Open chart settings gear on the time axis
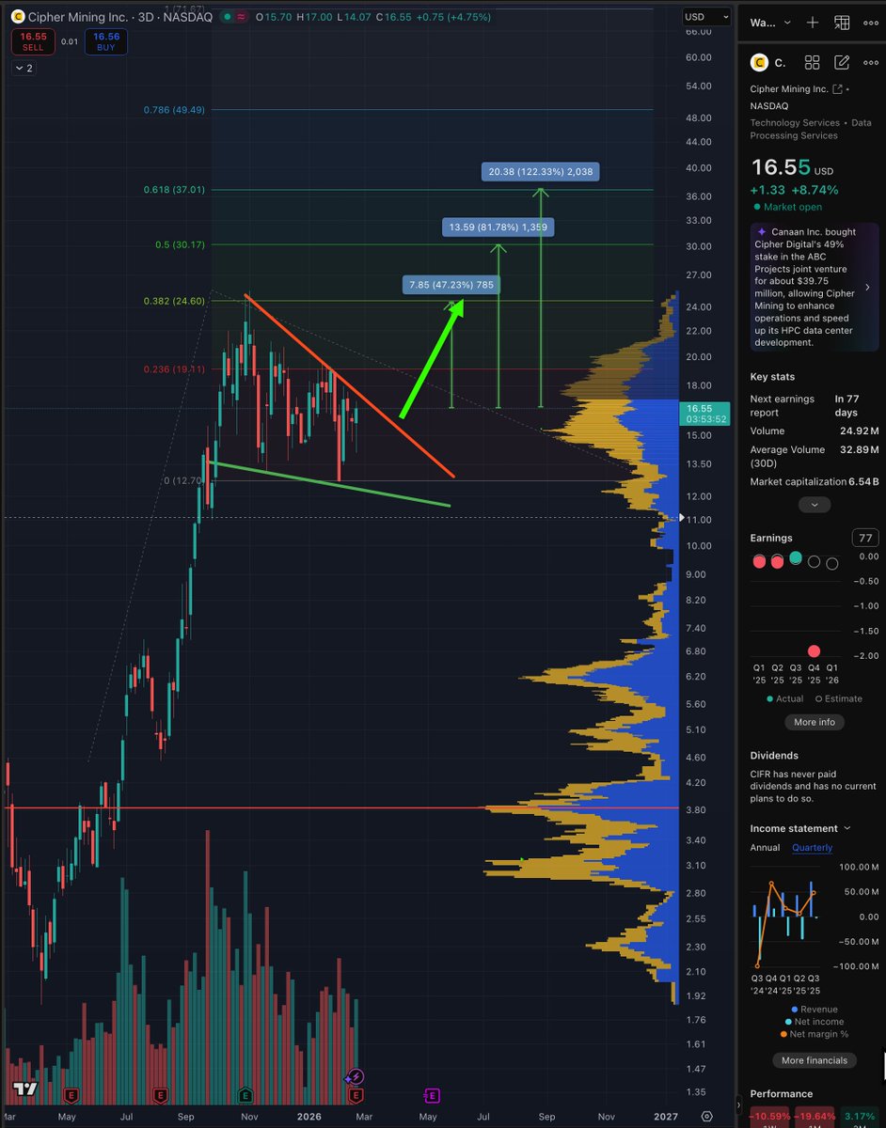 pos(707,1116)
